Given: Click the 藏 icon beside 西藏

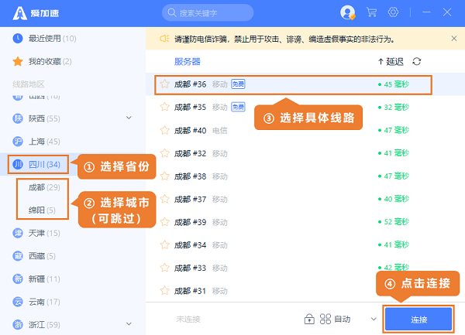Looking at the screenshot, I should (18, 256).
